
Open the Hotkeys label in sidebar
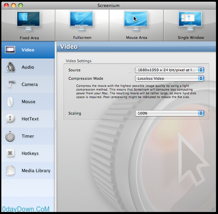(30, 153)
